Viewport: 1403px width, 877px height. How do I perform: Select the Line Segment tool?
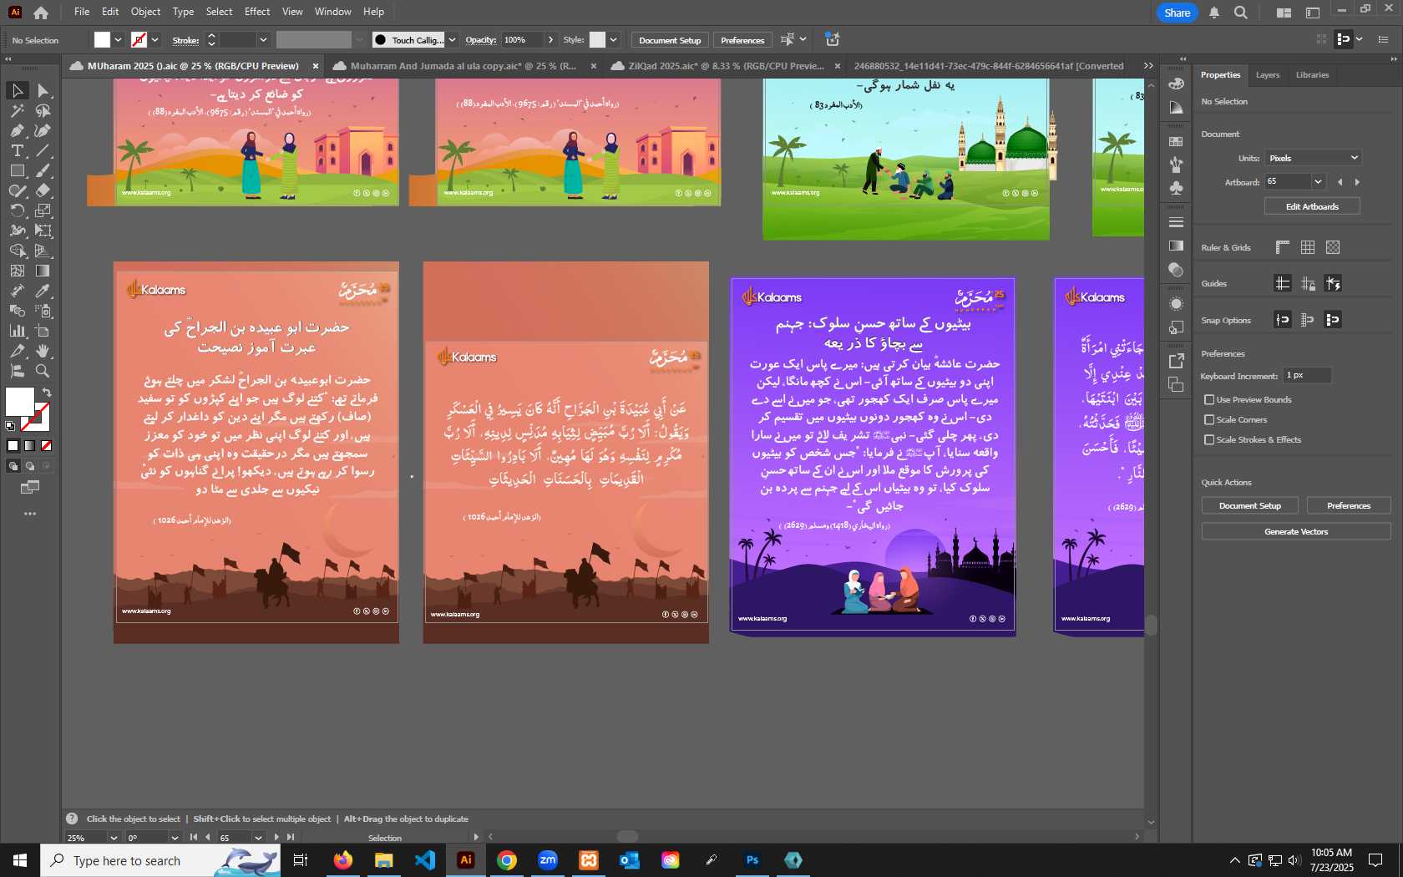pyautogui.click(x=43, y=150)
